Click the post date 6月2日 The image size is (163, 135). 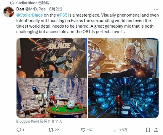[55, 9]
